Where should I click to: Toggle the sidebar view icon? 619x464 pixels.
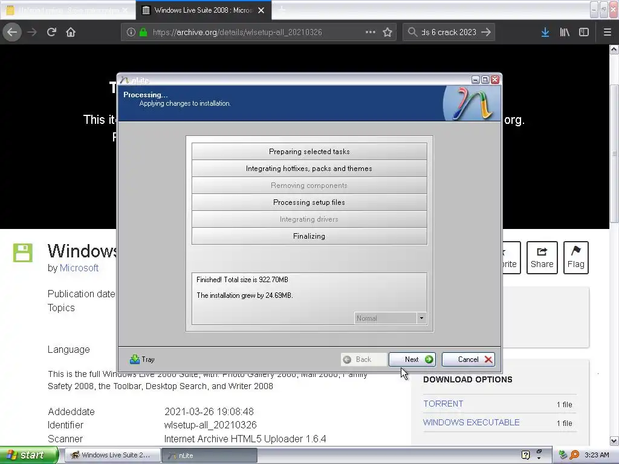pos(584,32)
